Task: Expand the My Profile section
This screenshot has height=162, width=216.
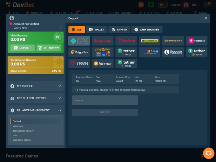Action: coord(36,86)
